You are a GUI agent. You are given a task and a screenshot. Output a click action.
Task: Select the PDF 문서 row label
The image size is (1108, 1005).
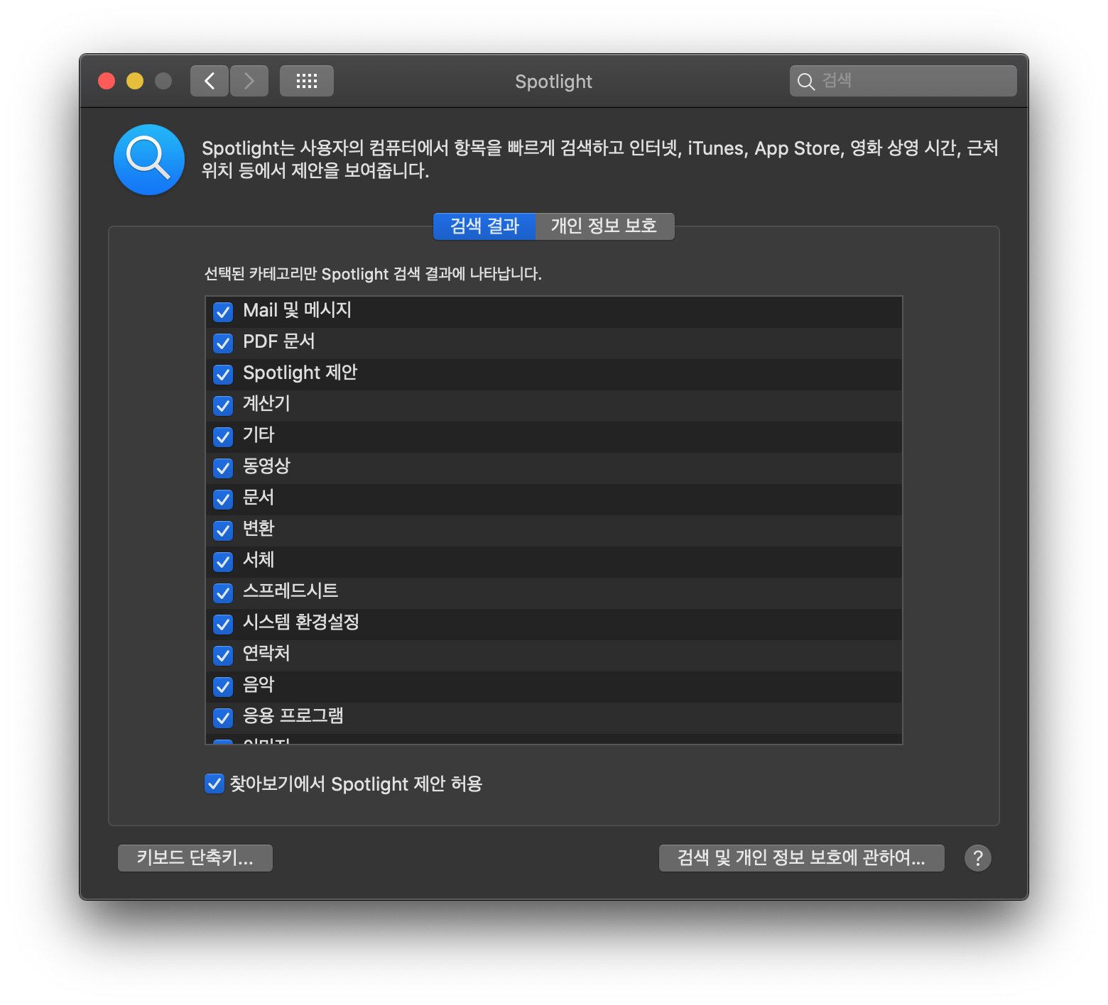(279, 341)
